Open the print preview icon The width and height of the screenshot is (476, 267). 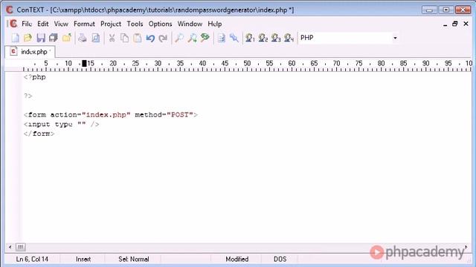coord(96,38)
